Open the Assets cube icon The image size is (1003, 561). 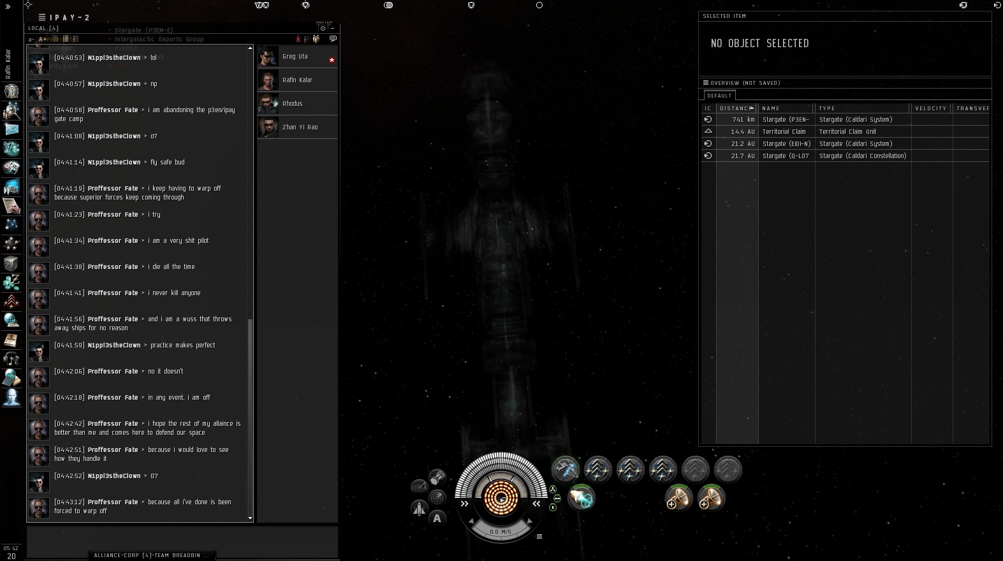(11, 263)
